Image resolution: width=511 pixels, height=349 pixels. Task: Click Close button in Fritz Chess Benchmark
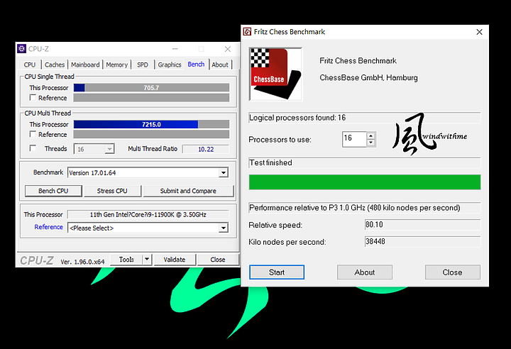point(452,272)
